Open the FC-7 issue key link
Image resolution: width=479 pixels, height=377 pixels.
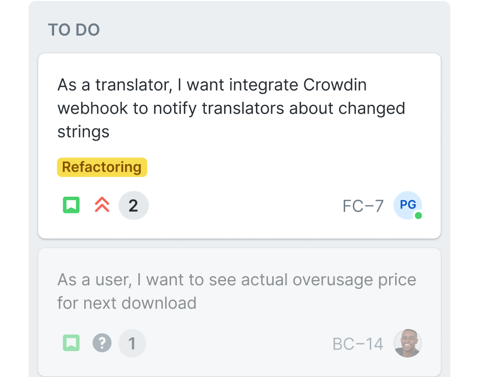pyautogui.click(x=363, y=205)
